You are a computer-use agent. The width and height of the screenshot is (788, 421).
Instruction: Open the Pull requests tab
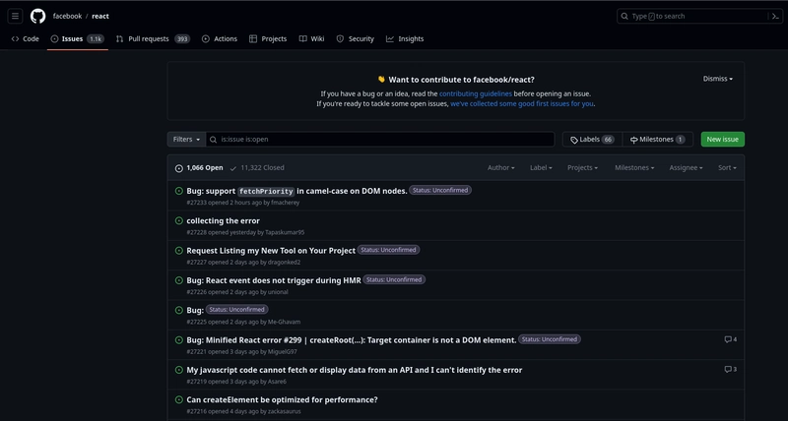tap(153, 38)
